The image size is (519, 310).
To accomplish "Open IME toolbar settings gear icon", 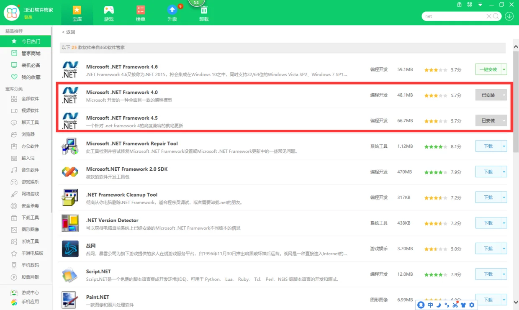I will [472, 305].
